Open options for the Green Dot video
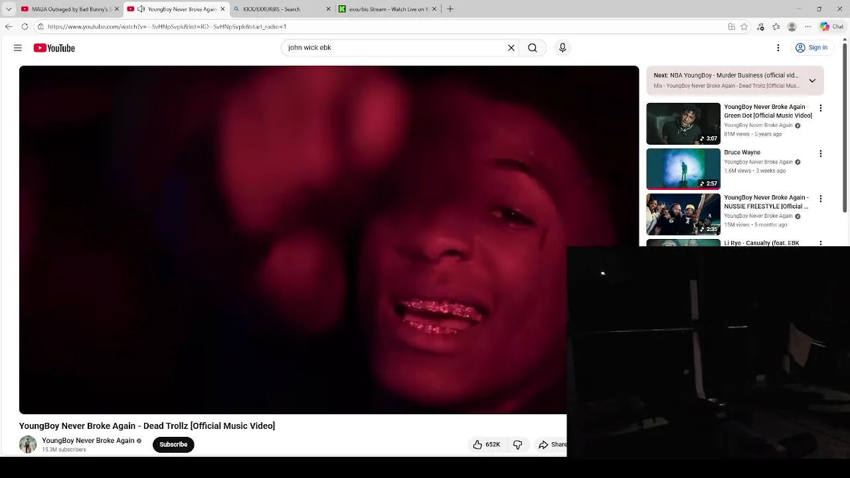 pyautogui.click(x=821, y=108)
